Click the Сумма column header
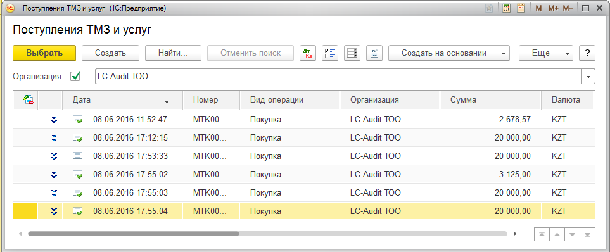Screen dimensions: 610x252 (x=490, y=100)
